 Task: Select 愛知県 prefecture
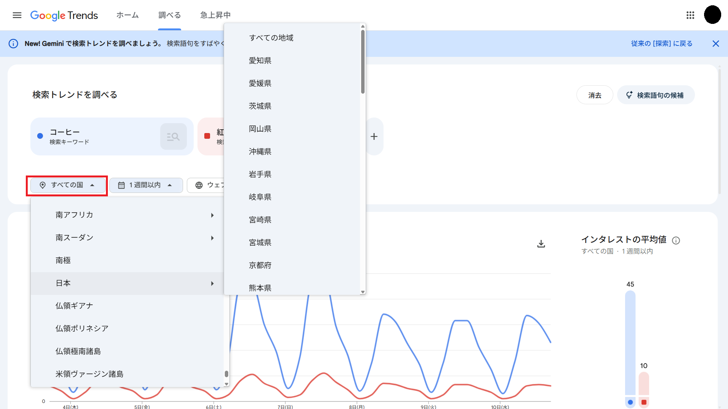click(x=292, y=61)
